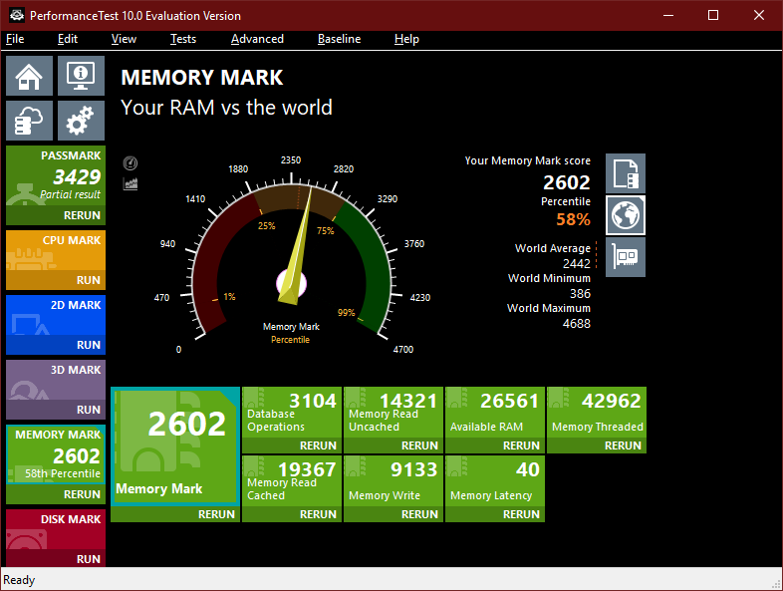Open the Memory Read Uncached 14321 tile
Viewport: 783px width, 591px height.
tap(393, 413)
